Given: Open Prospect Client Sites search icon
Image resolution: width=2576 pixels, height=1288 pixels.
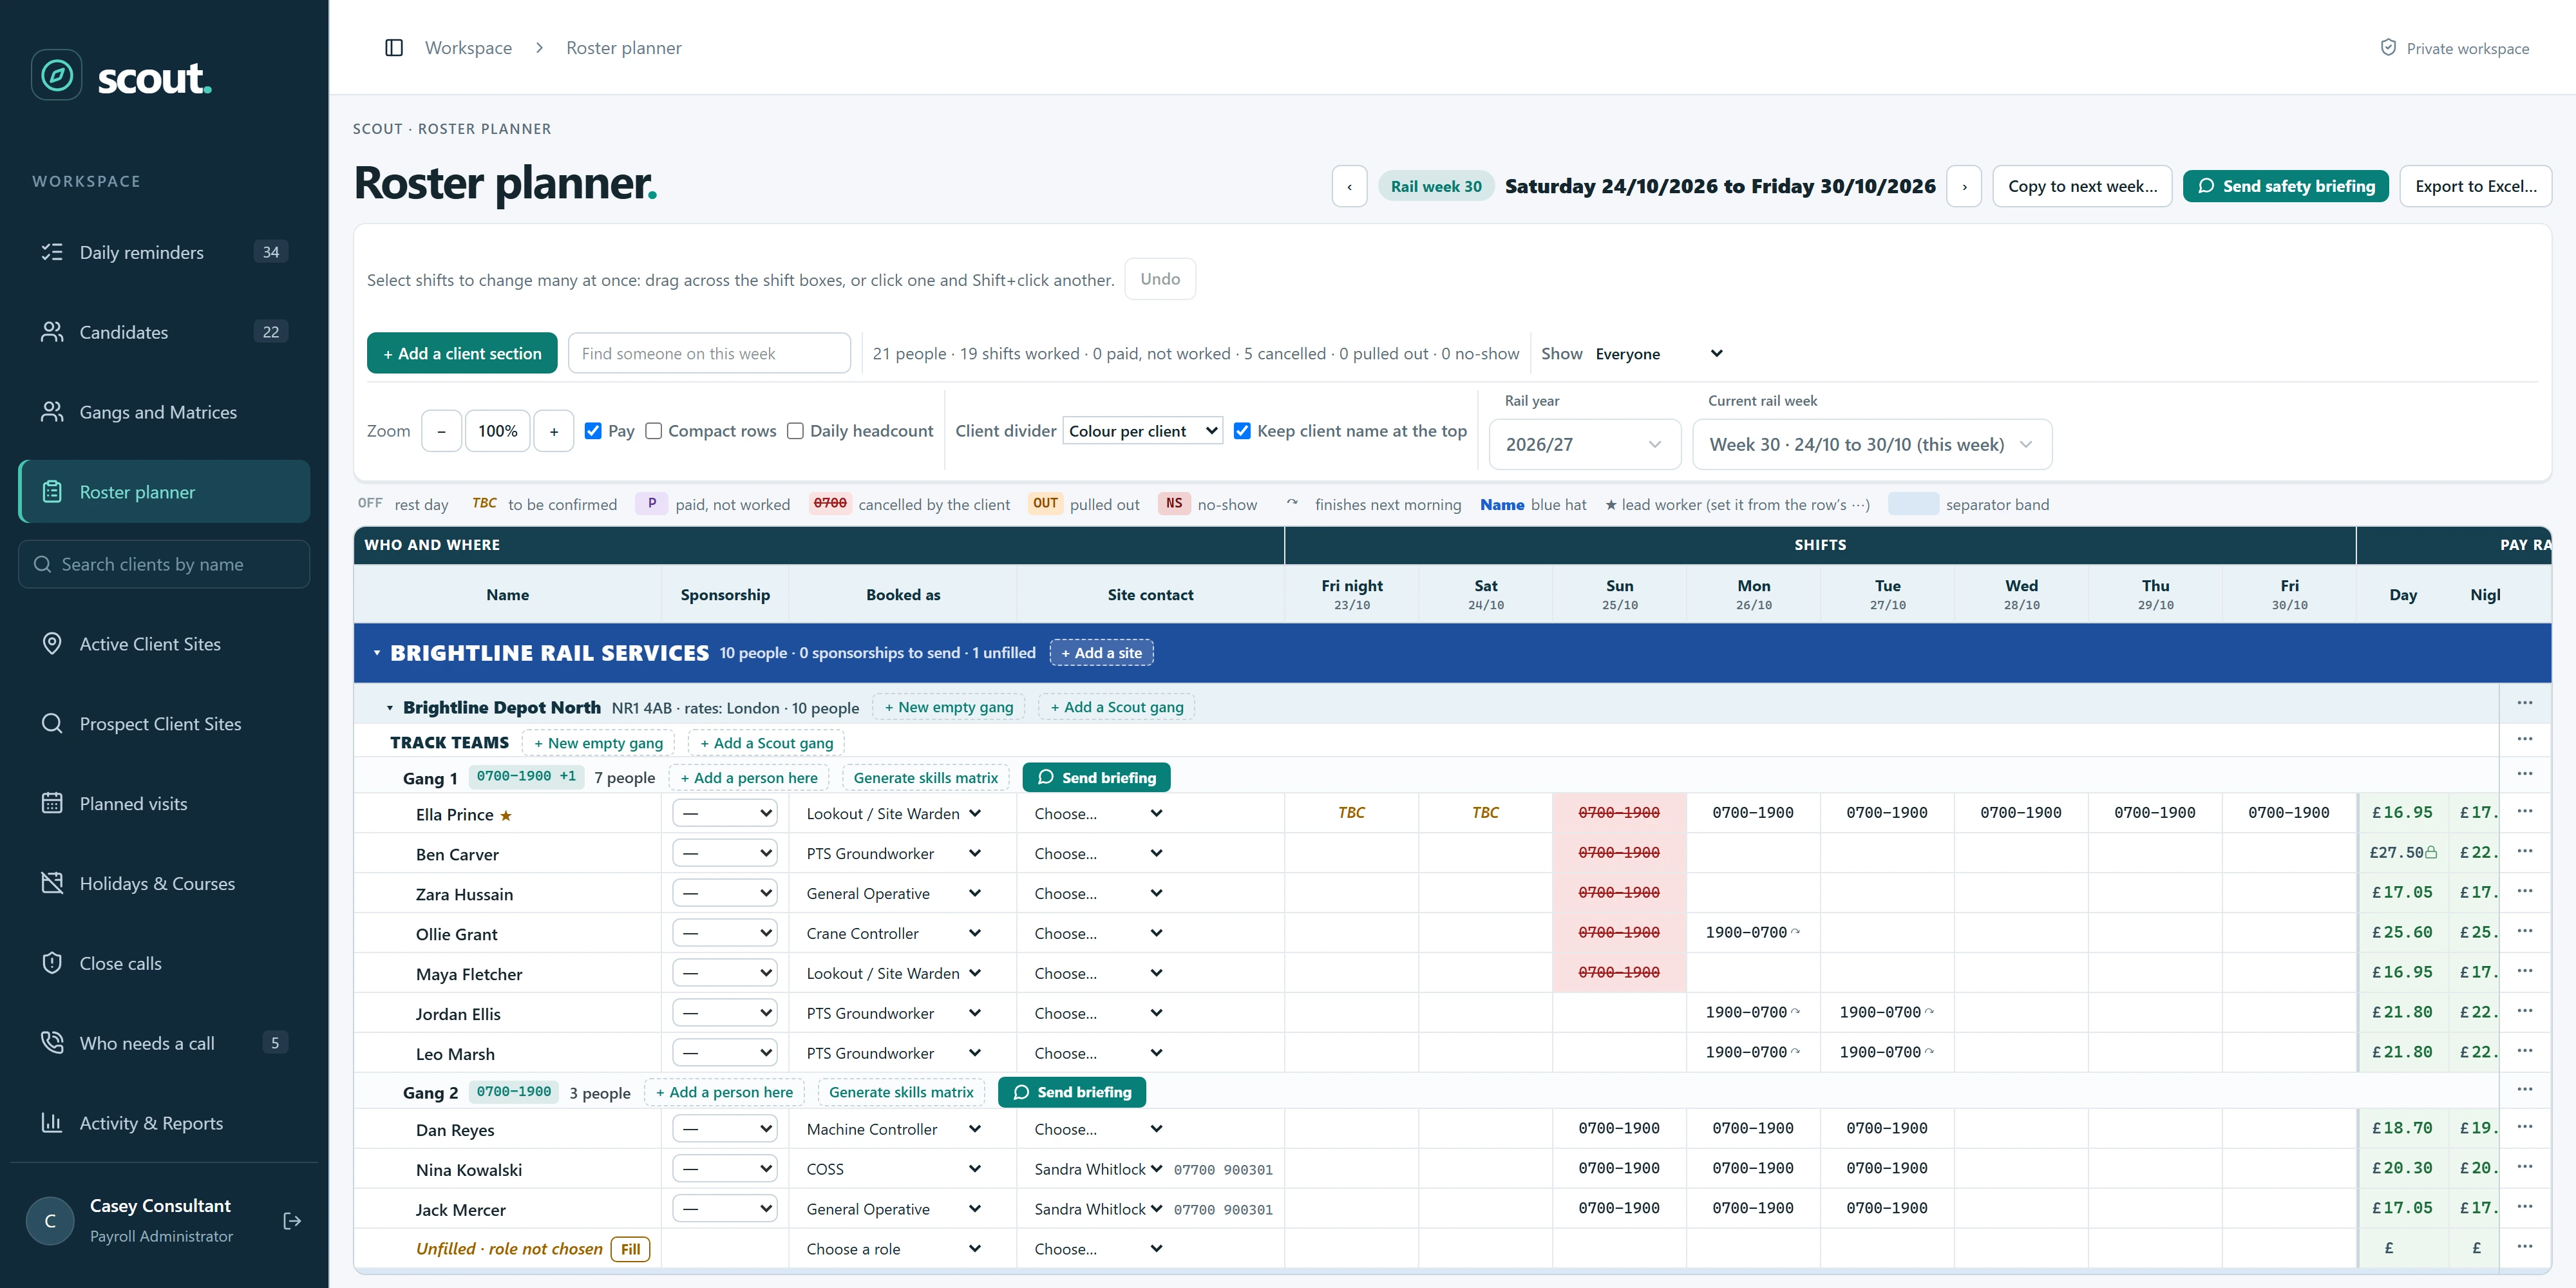Looking at the screenshot, I should 52,724.
